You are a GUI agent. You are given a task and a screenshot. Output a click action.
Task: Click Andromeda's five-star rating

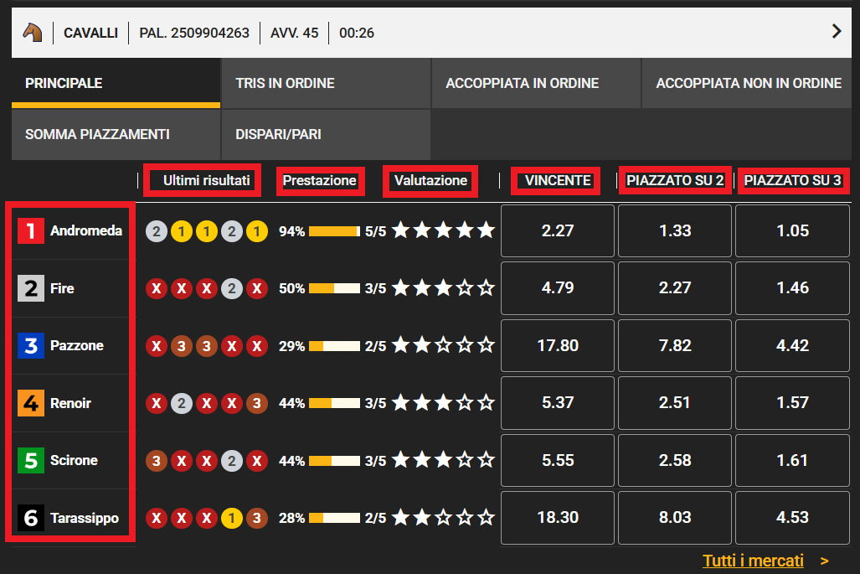[x=443, y=230]
